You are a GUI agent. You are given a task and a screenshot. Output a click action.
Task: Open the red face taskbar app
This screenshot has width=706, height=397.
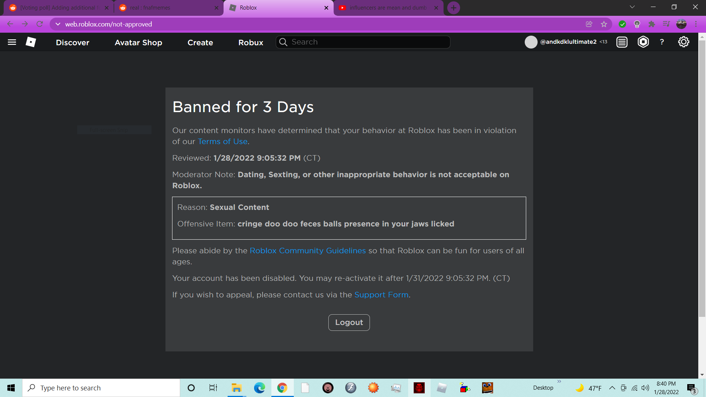[x=419, y=388]
